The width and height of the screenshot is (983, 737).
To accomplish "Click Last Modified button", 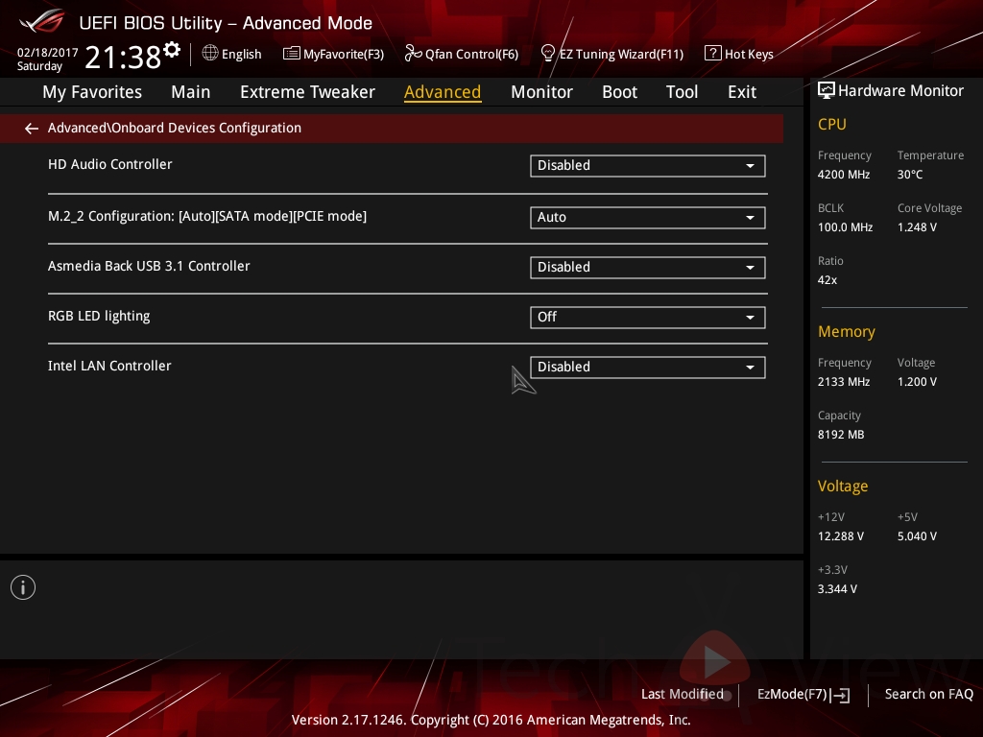I will [x=683, y=695].
